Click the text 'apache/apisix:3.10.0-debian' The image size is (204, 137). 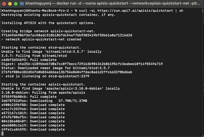tap(74, 89)
